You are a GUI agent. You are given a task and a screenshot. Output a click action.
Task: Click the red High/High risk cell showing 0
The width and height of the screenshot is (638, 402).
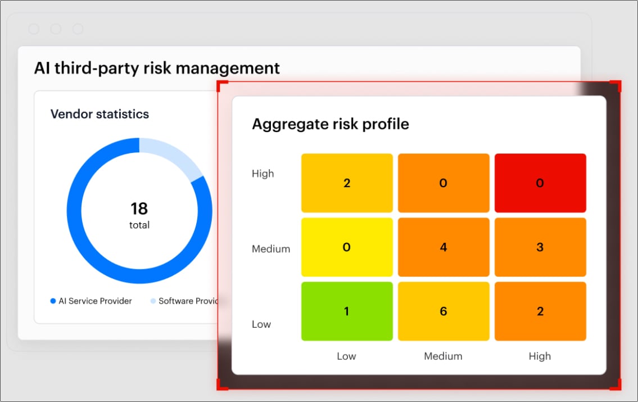[540, 182]
